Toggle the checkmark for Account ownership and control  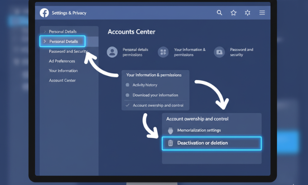point(128,105)
